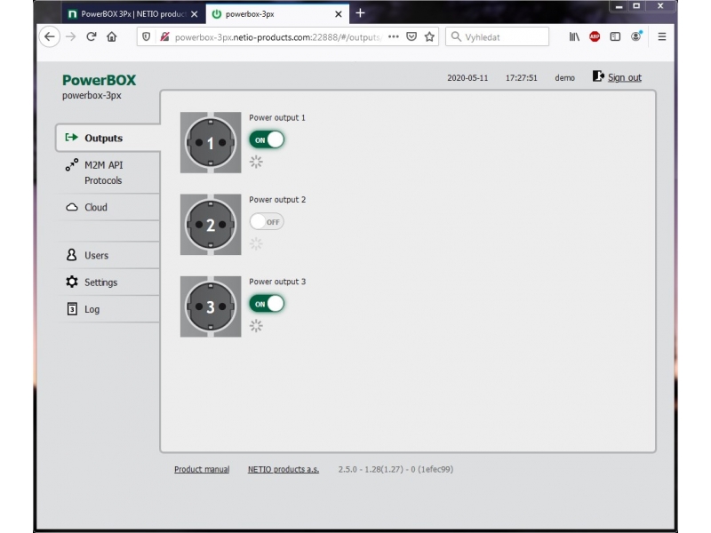Open the browser home page icon
The width and height of the screenshot is (711, 533).
112,36
